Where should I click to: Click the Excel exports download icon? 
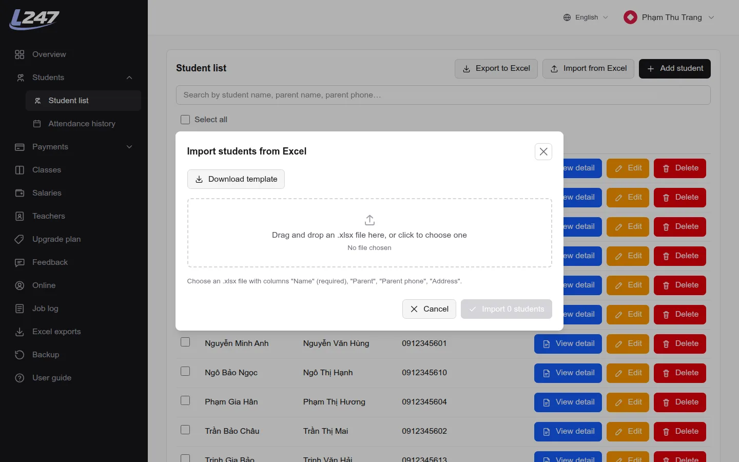tap(20, 332)
